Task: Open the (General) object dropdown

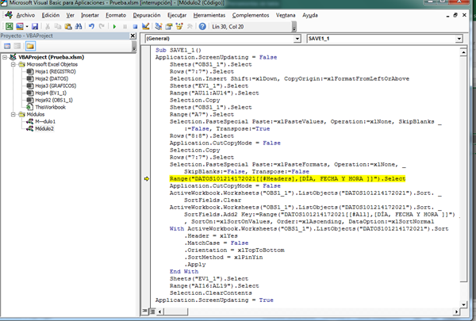Action: (x=298, y=37)
